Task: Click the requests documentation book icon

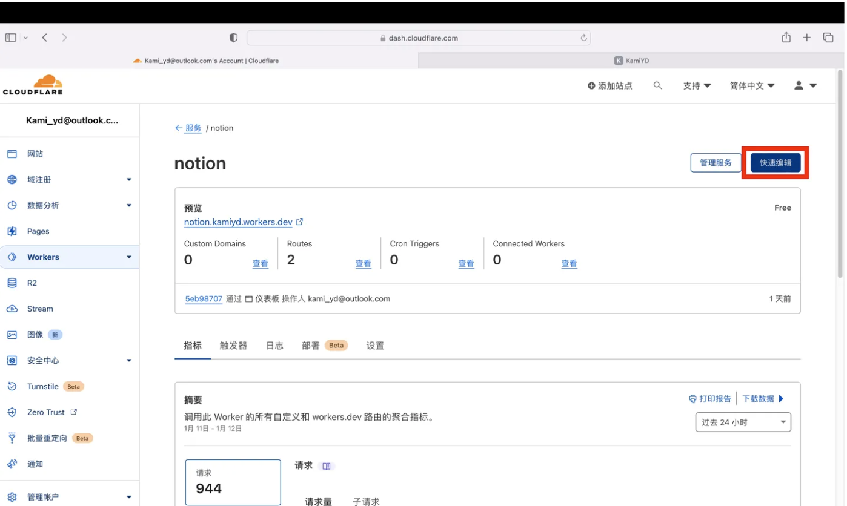Action: 327,466
